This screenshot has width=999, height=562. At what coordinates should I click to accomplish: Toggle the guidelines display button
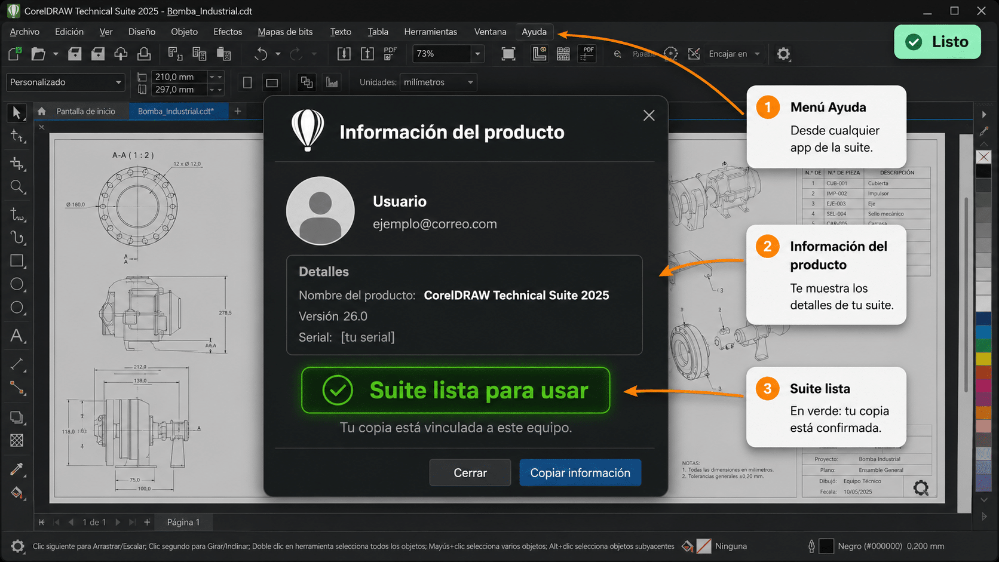point(587,54)
